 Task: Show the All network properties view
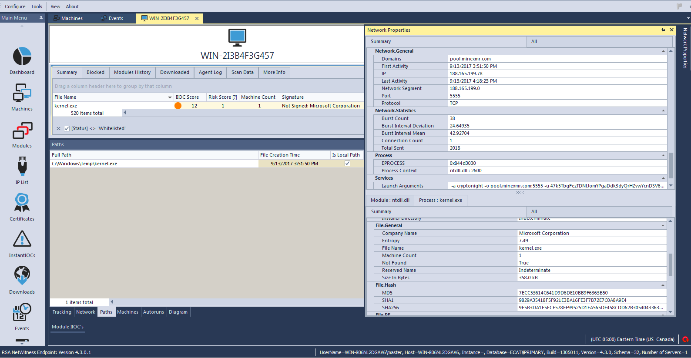point(534,42)
